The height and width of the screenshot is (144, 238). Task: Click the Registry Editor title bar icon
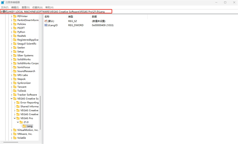[3, 2]
